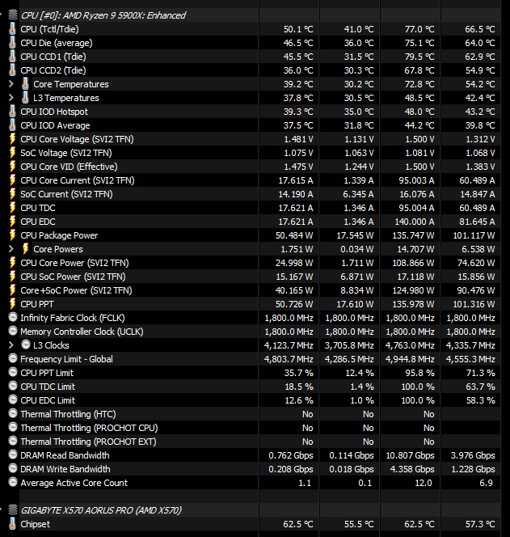Screen dimensions: 510x537
Task: Click the 95.8 % CPU PPT Limit maximum value
Action: (x=420, y=373)
